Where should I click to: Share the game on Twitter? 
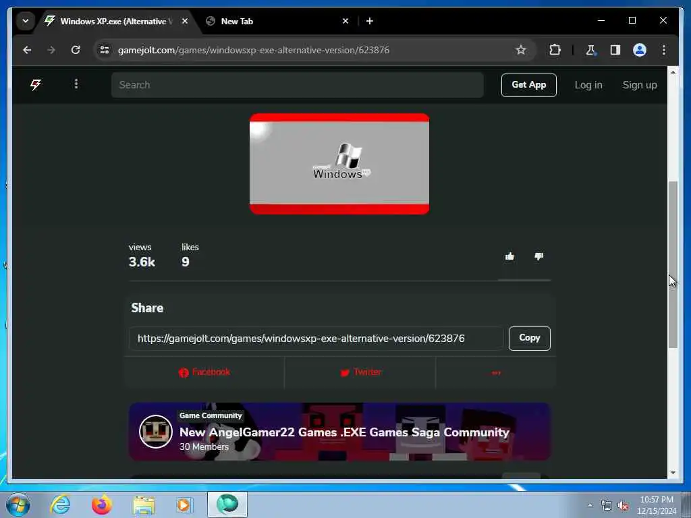point(360,372)
